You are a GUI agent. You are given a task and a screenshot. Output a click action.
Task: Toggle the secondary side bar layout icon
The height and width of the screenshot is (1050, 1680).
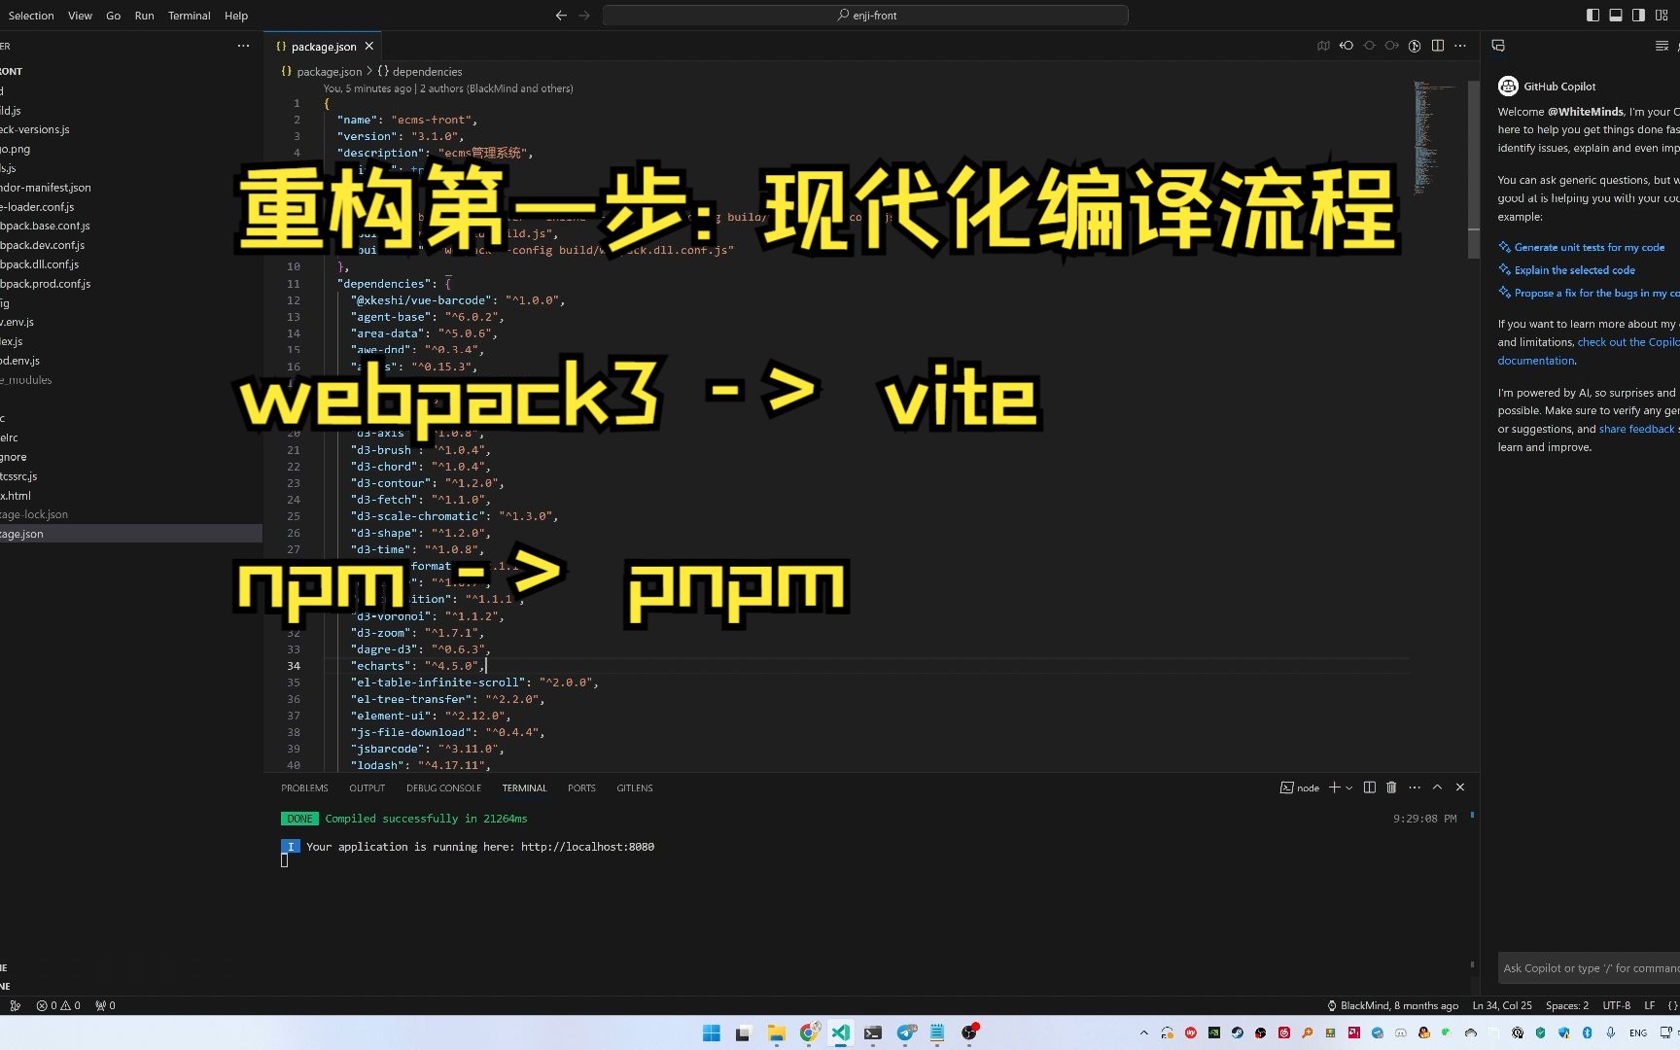[1638, 16]
